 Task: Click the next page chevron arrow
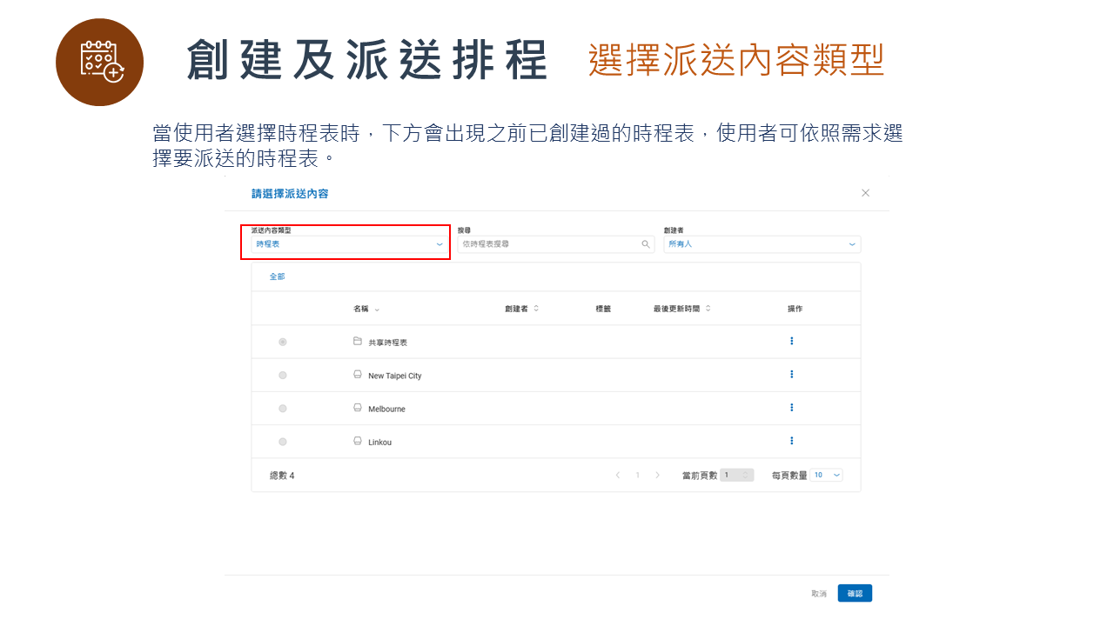tap(657, 475)
